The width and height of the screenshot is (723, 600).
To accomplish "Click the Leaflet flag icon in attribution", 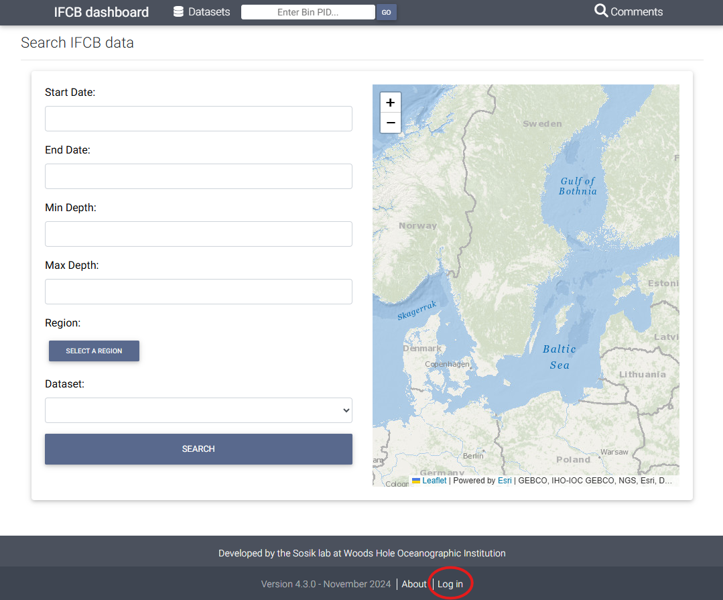I will tap(415, 480).
